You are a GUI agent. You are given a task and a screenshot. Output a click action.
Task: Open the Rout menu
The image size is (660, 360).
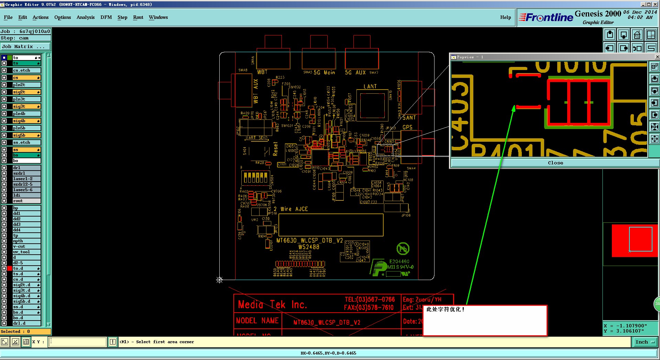(x=138, y=17)
